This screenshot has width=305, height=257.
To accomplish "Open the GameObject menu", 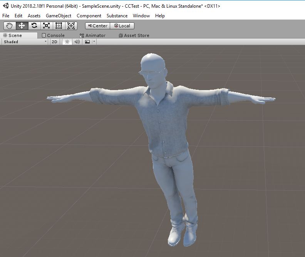I will [59, 16].
